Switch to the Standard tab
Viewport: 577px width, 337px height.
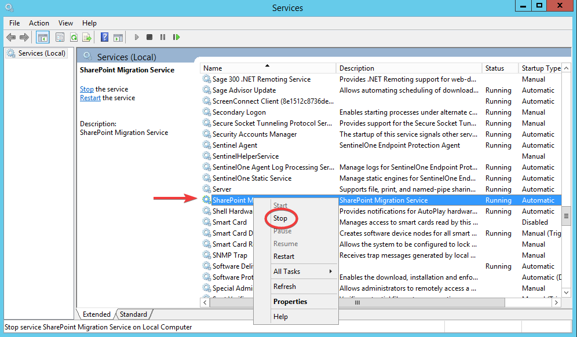point(133,314)
